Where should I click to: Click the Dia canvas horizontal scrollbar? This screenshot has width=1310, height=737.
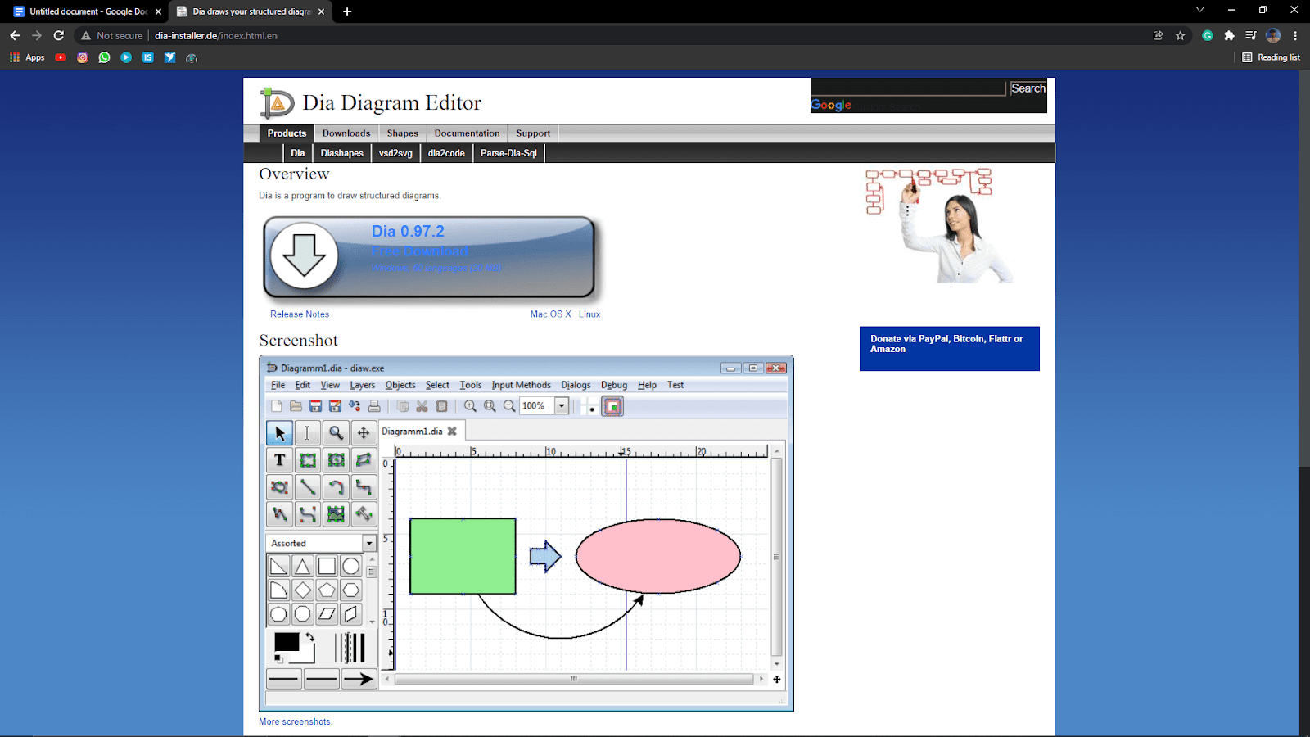click(x=574, y=679)
